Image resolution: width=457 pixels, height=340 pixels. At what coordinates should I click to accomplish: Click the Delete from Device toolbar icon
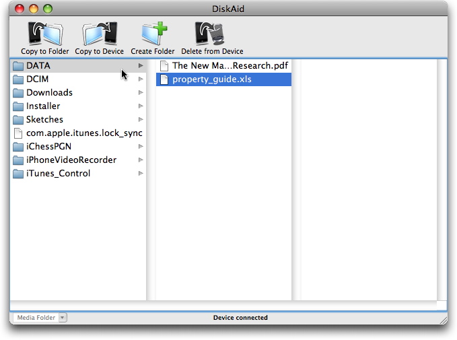click(209, 33)
